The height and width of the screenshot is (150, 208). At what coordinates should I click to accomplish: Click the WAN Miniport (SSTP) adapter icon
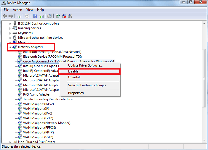pos(20,137)
